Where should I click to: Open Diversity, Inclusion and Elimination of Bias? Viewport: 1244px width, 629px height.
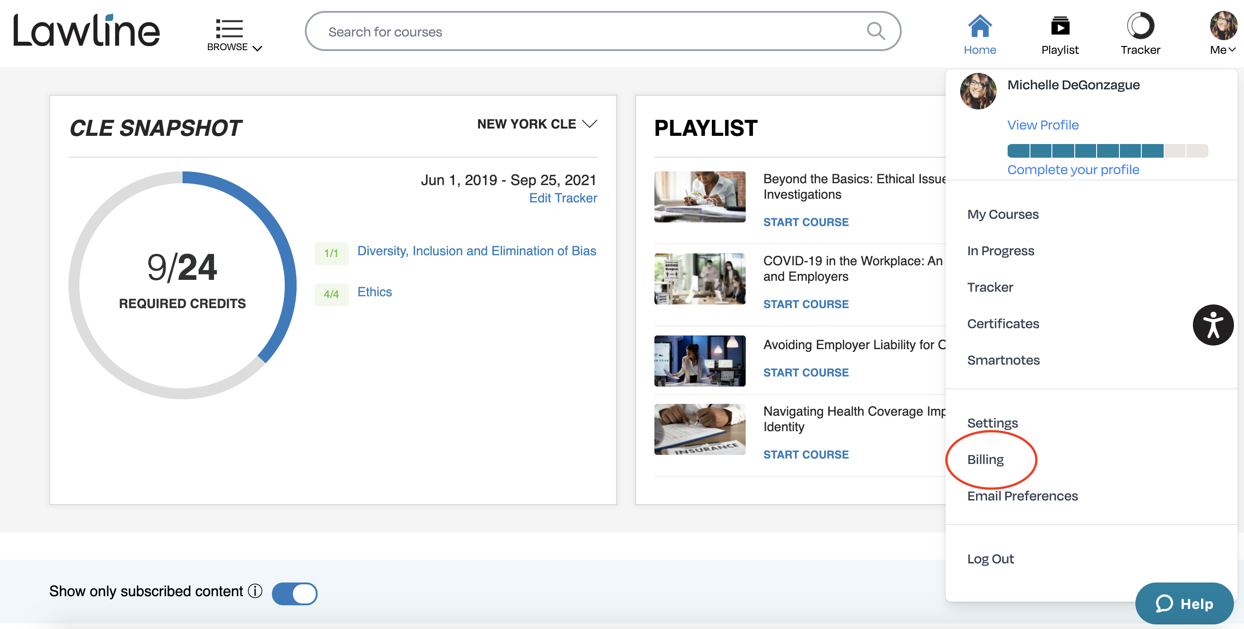[476, 251]
